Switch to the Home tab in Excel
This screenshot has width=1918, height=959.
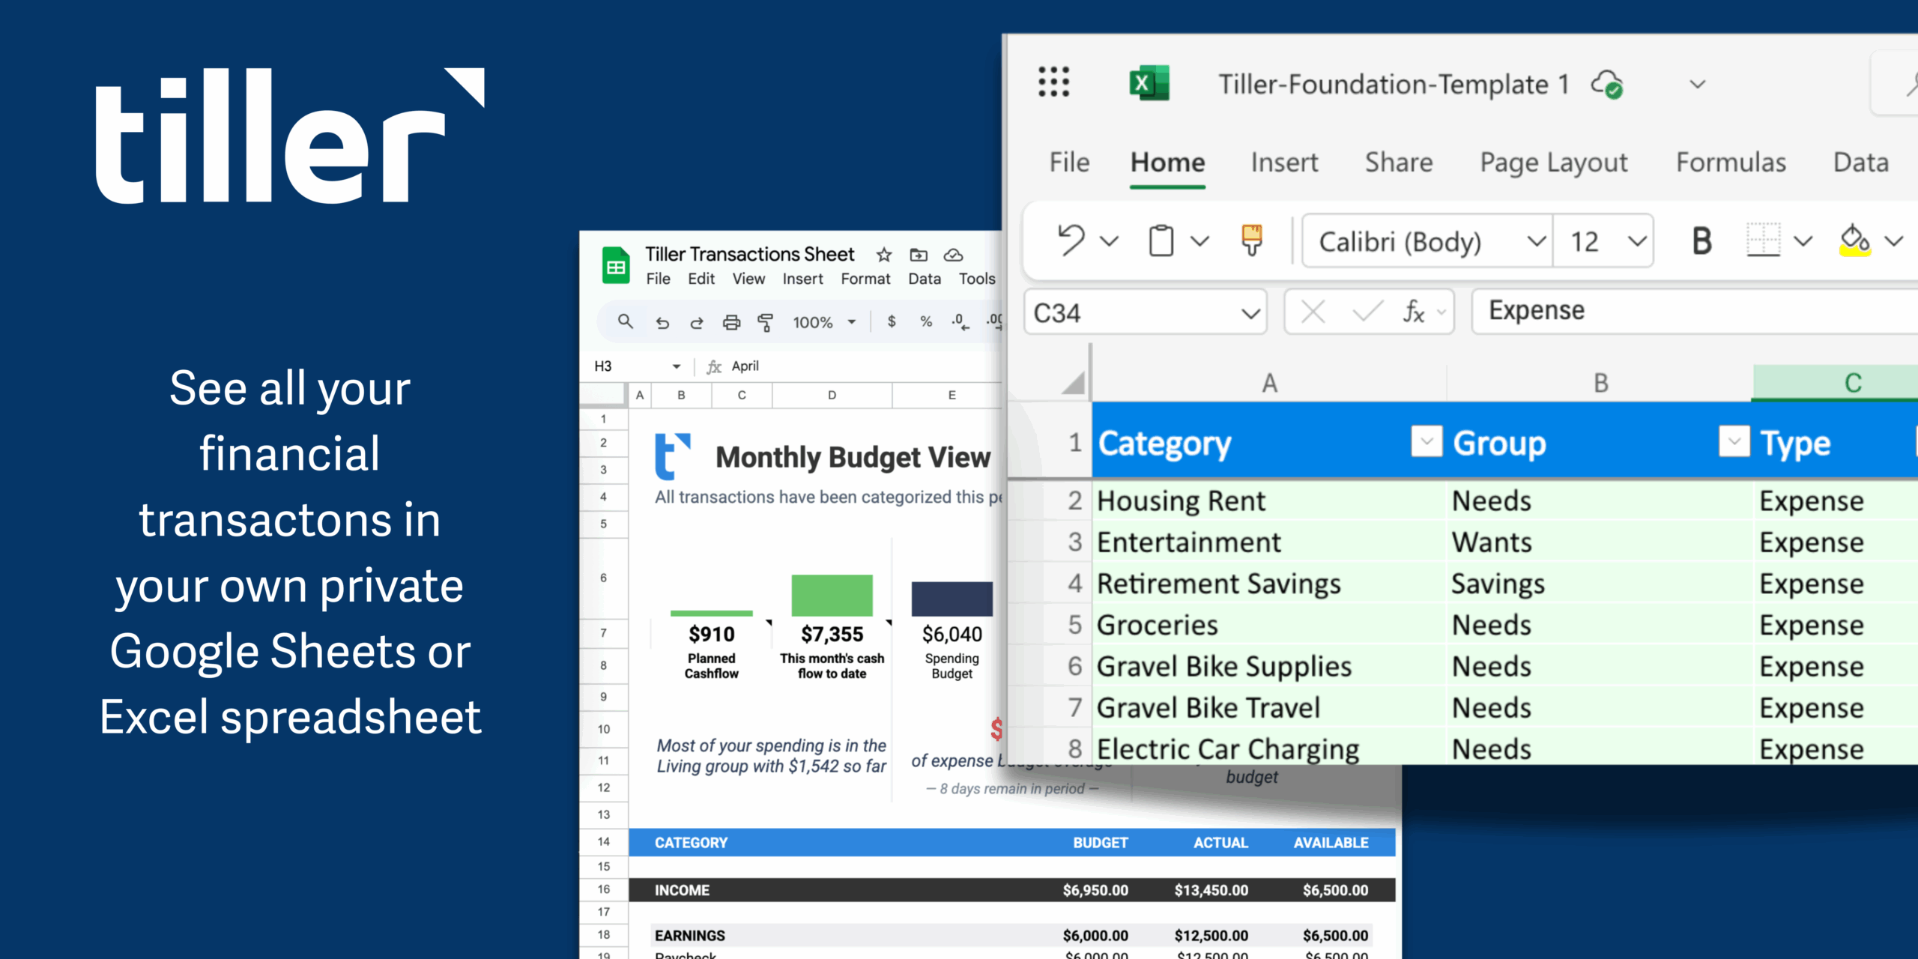point(1167,163)
